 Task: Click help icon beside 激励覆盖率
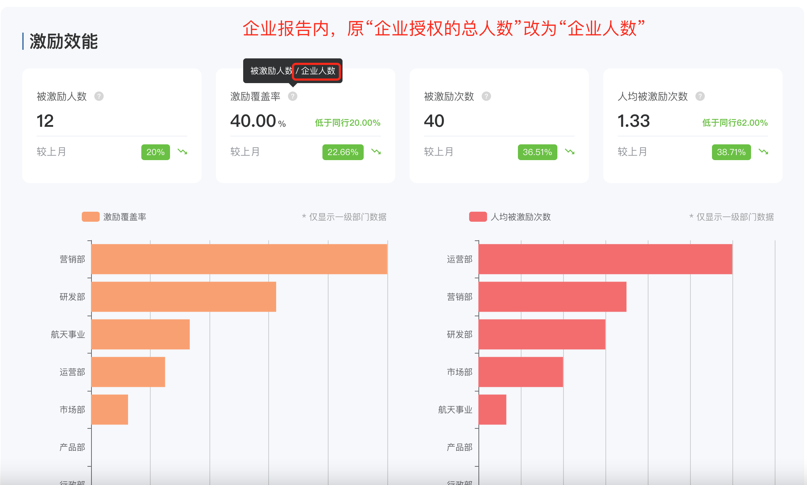point(293,96)
